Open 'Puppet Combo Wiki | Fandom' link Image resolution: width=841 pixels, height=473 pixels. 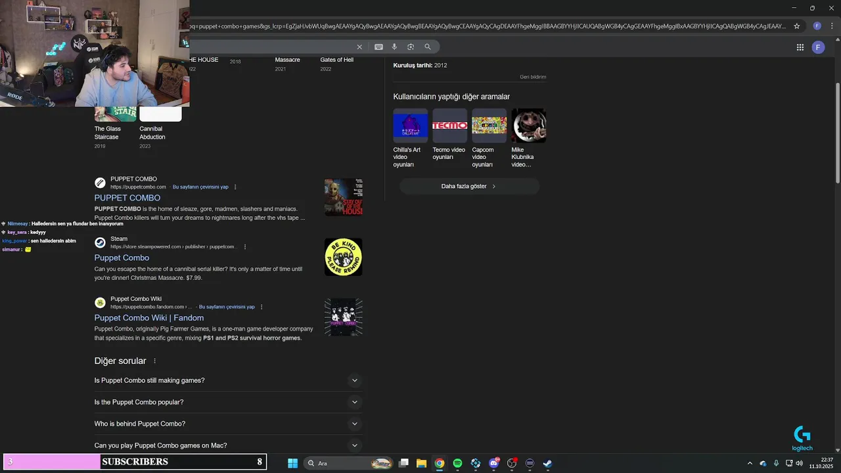click(148, 318)
